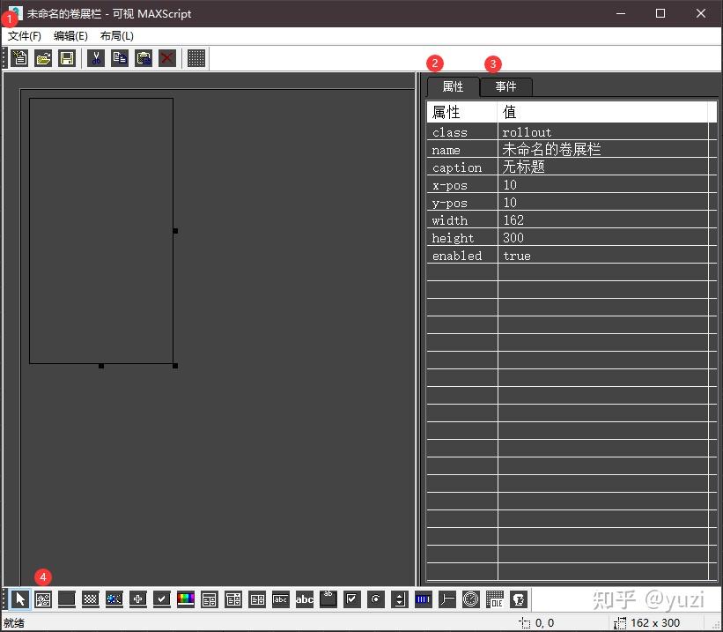Select the pointer tool in the toolbox
The height and width of the screenshot is (632, 723).
click(19, 599)
